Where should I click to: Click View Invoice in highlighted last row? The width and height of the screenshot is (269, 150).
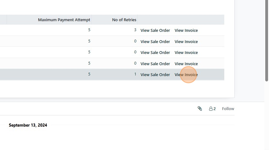coord(186,75)
